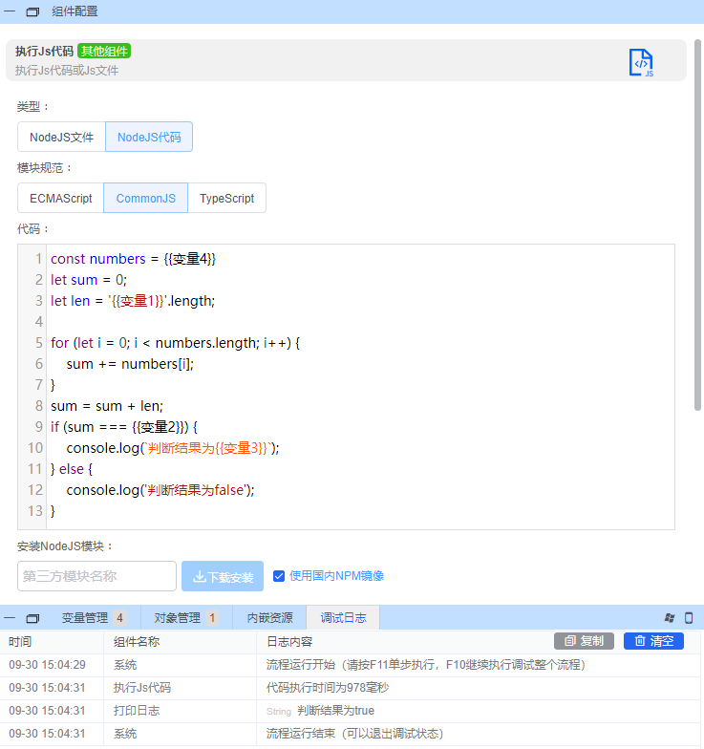The width and height of the screenshot is (704, 749).
Task: Choose ECMAScript module standard
Action: (61, 199)
